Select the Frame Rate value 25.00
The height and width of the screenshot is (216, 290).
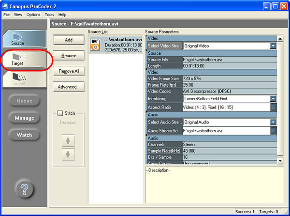230,85
